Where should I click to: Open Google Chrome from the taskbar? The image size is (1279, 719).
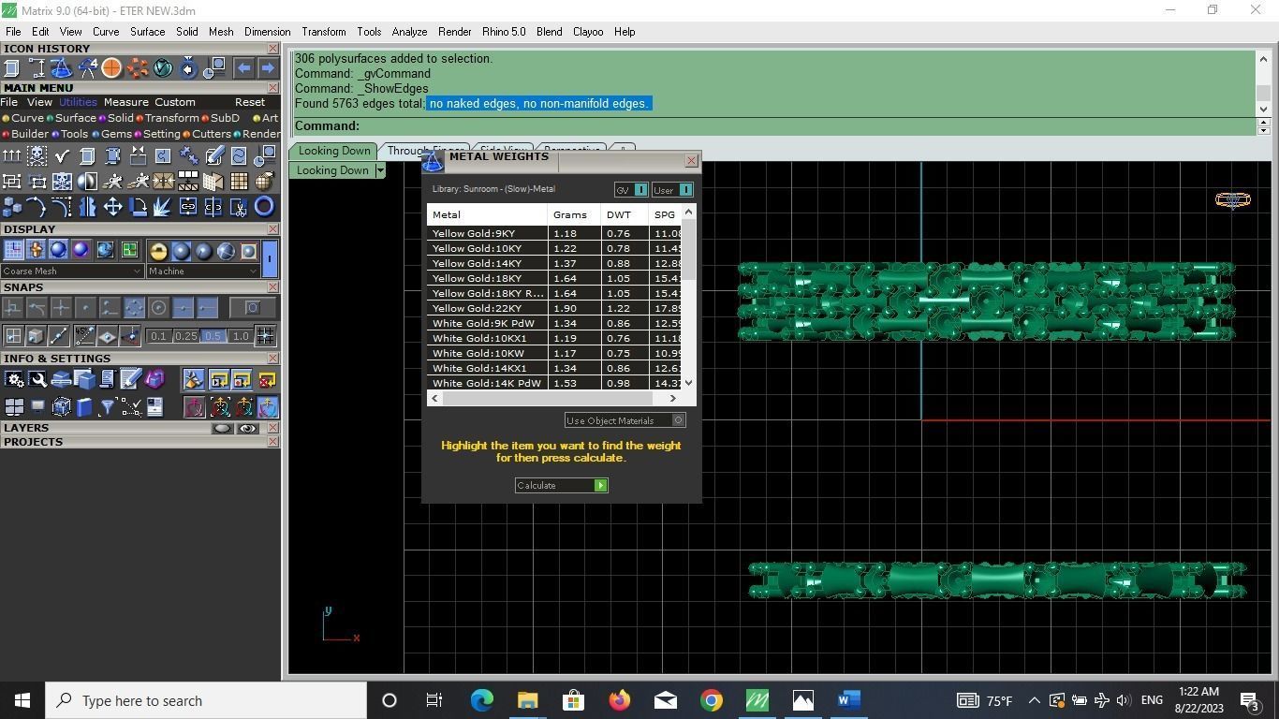pyautogui.click(x=712, y=700)
